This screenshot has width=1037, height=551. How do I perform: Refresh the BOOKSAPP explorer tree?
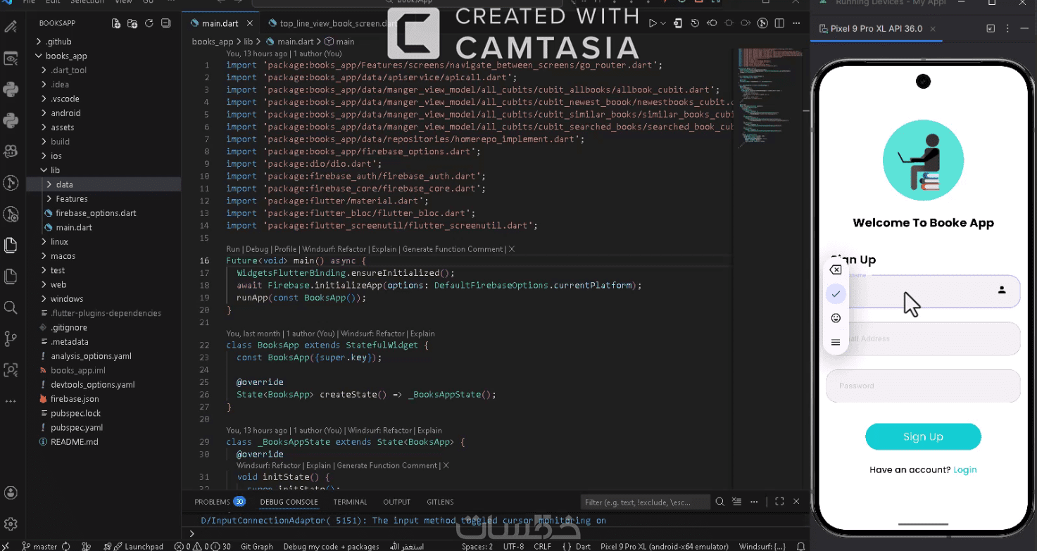tap(149, 23)
